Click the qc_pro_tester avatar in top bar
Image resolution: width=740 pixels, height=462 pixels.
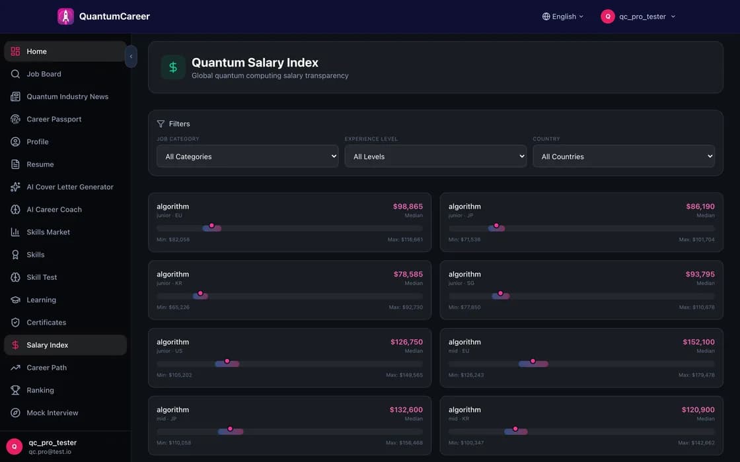pyautogui.click(x=608, y=16)
